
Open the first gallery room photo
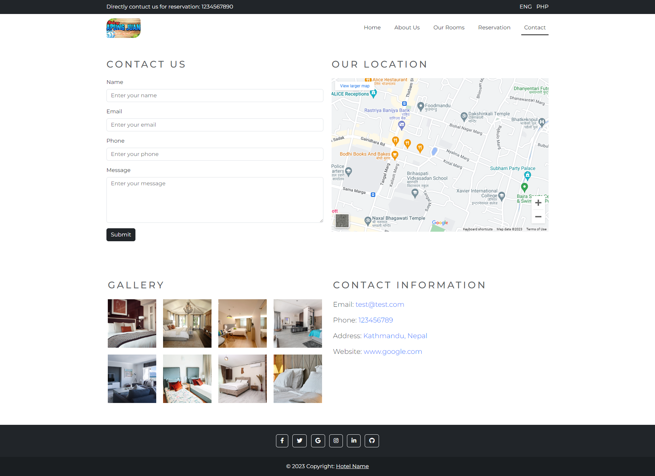tap(132, 323)
